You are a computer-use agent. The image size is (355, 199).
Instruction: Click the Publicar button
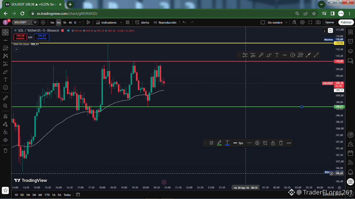(346, 22)
